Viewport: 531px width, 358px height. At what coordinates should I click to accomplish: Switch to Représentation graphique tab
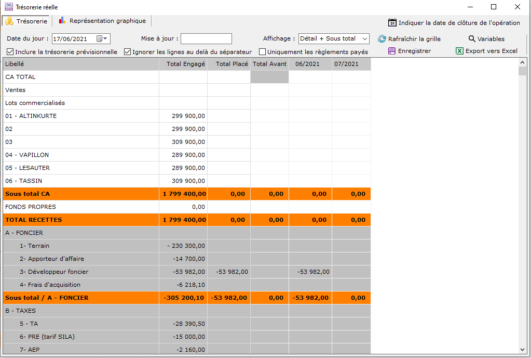point(107,21)
